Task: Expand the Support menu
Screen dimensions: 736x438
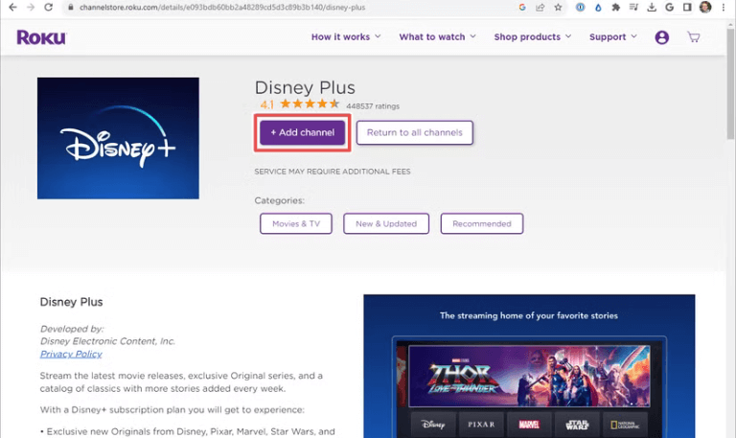Action: (613, 36)
